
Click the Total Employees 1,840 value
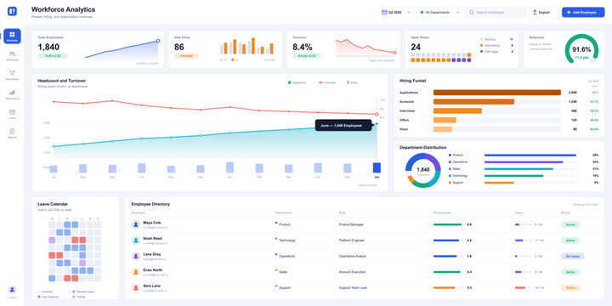click(x=48, y=48)
